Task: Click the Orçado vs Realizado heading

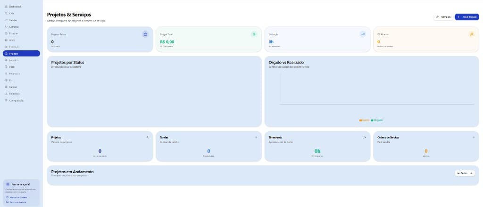Action: pos(286,63)
